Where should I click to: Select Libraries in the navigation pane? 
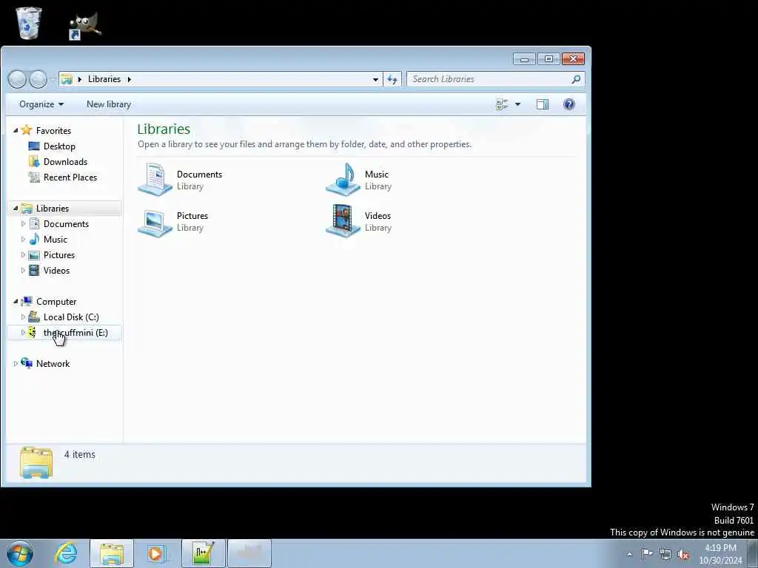(53, 208)
